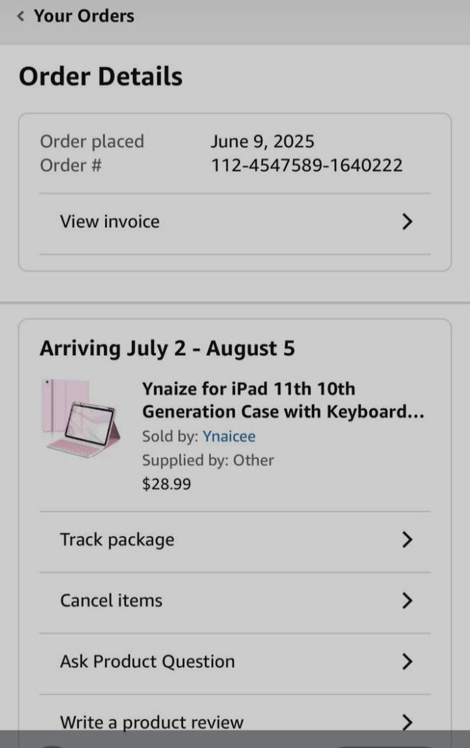Tap the Arriving July 2 - August 5 heading
Screen dimensions: 470x748
pos(167,349)
